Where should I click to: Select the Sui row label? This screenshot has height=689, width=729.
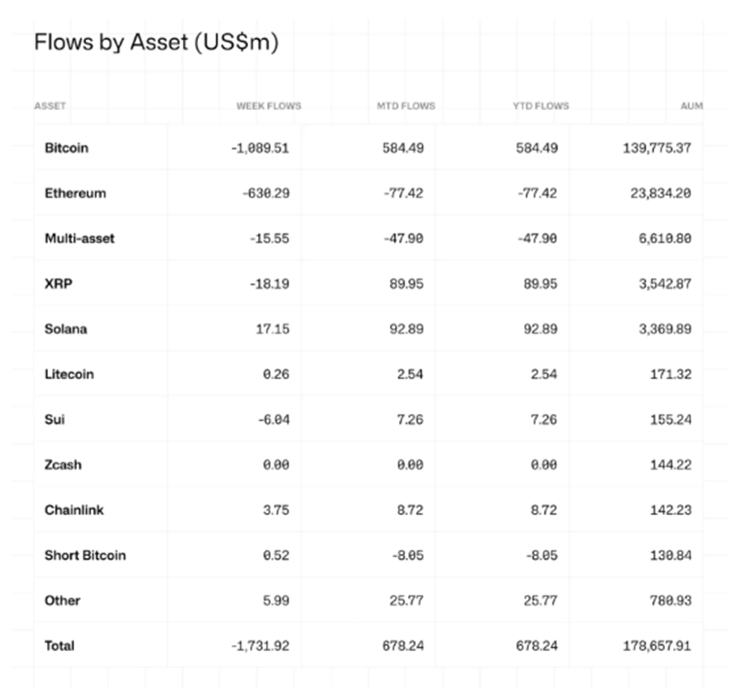[x=55, y=420]
